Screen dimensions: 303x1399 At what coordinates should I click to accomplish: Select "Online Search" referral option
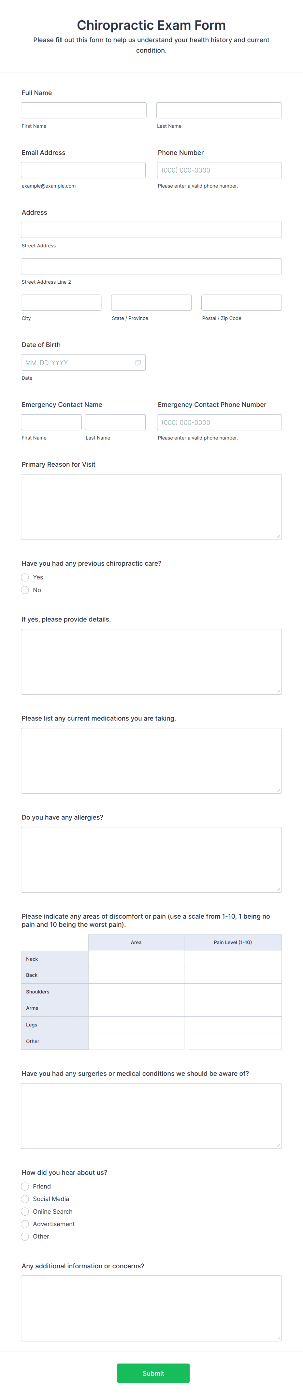(25, 1212)
